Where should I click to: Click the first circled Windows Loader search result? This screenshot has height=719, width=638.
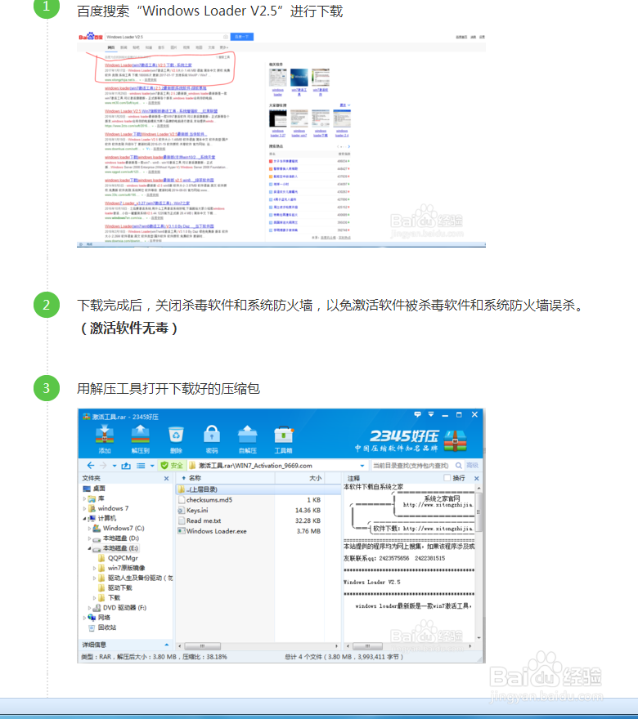pos(148,65)
